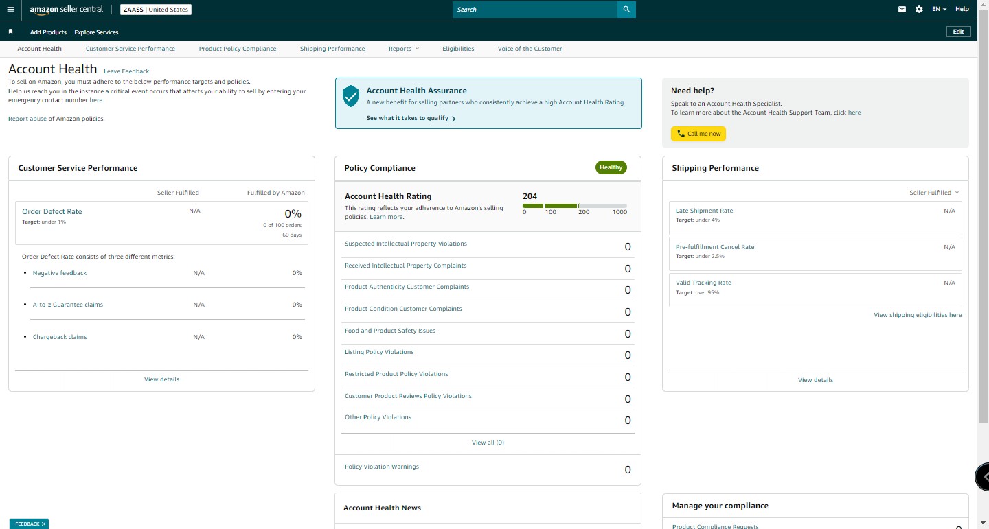
Task: Click the arrow next to See what it takes
Action: click(x=453, y=119)
